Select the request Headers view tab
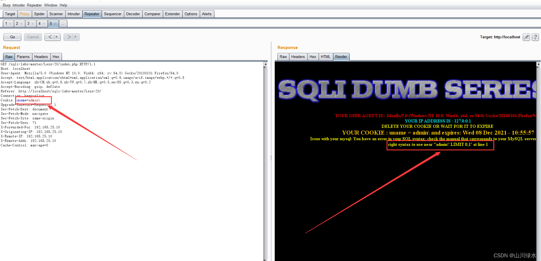The image size is (541, 261). [x=41, y=57]
